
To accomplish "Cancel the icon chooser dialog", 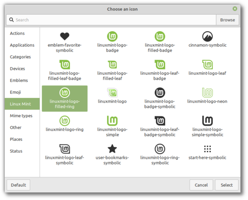I will 201,185.
